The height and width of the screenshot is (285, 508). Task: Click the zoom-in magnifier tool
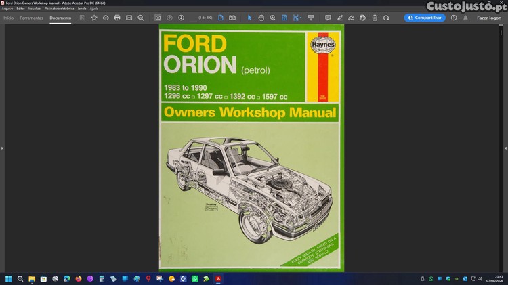coord(273,18)
